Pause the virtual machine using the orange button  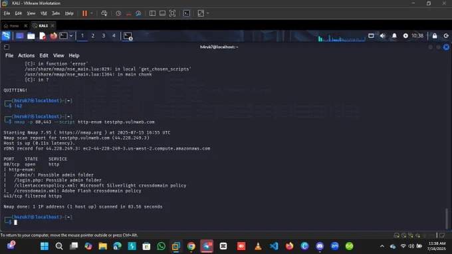click(x=84, y=13)
